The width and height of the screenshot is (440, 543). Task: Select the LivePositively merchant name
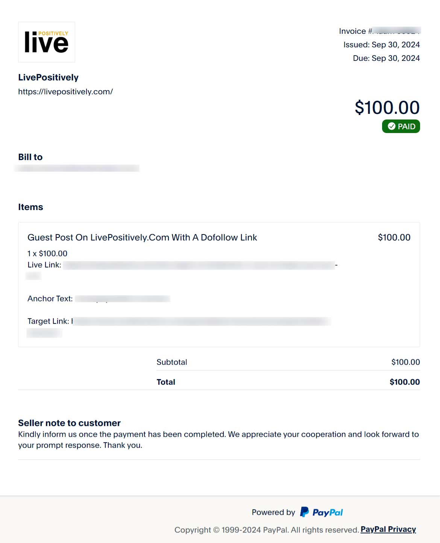pyautogui.click(x=48, y=77)
